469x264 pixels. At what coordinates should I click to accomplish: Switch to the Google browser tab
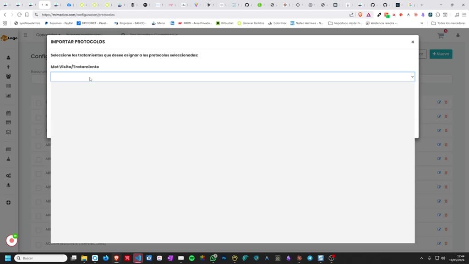[410, 5]
